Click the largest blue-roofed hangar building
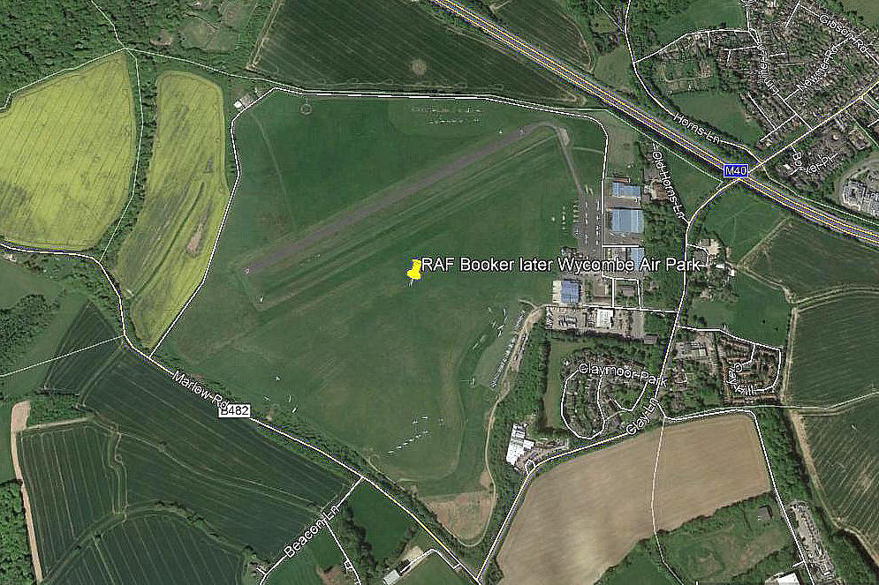 (626, 221)
